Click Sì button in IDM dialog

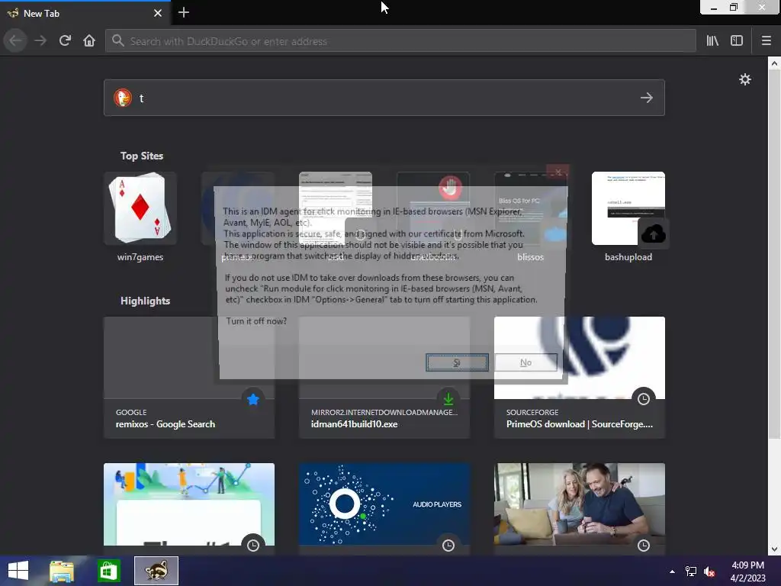457,362
